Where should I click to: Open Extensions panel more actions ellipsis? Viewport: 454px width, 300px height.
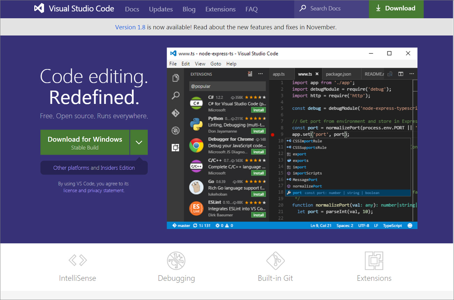(261, 74)
